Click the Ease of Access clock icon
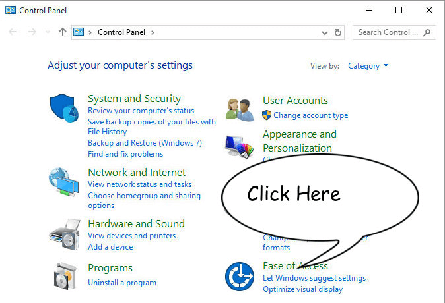 (239, 276)
